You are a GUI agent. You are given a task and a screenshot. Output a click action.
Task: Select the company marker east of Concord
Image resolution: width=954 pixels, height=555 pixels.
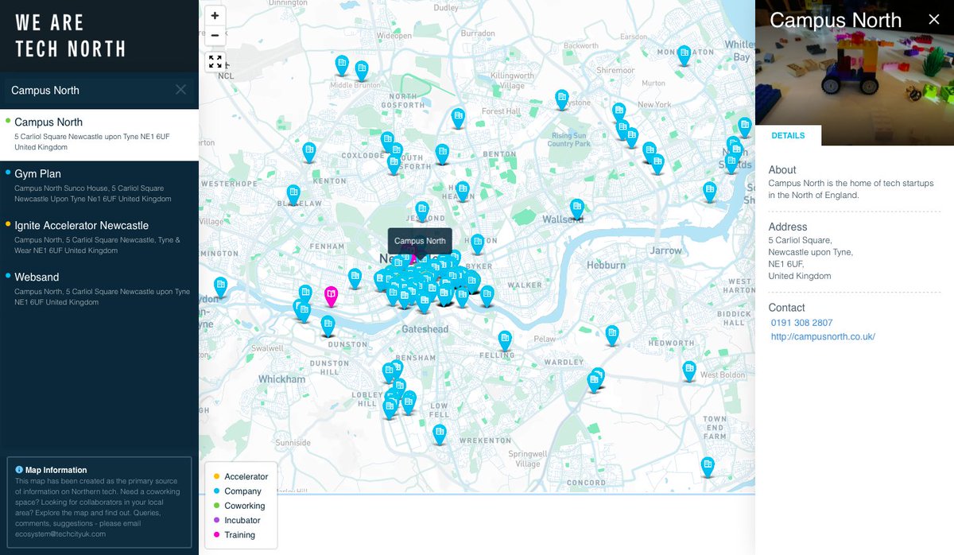[708, 467]
